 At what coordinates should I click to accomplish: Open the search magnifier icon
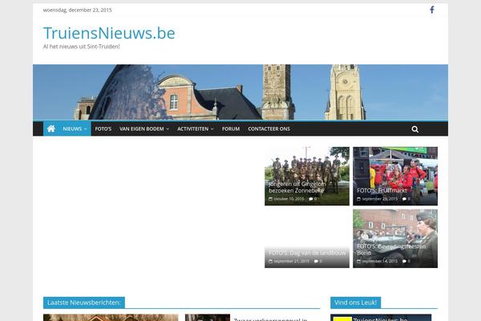click(x=415, y=129)
